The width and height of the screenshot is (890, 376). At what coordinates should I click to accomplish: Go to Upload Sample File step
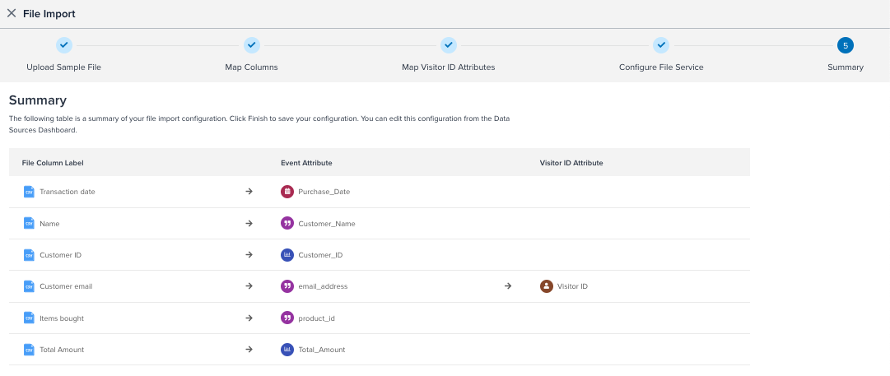point(64,46)
